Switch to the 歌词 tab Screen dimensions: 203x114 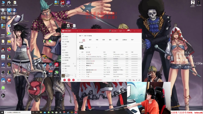pos(117,40)
